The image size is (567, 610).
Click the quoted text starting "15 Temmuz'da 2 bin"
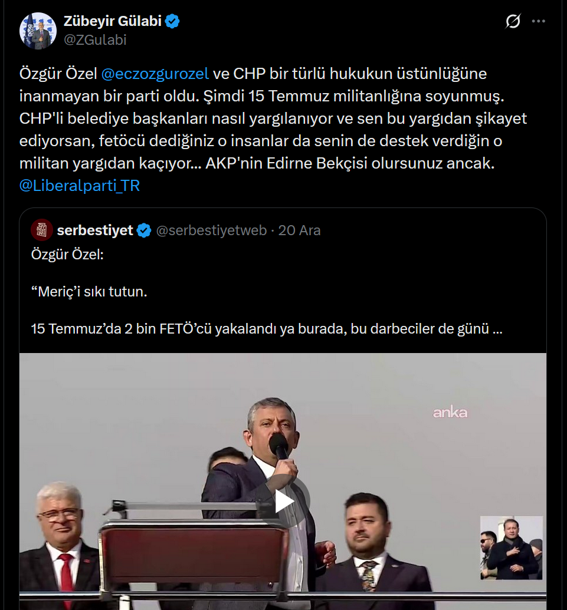point(266,329)
